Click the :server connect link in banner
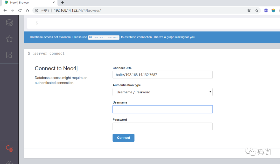 click(x=104, y=37)
